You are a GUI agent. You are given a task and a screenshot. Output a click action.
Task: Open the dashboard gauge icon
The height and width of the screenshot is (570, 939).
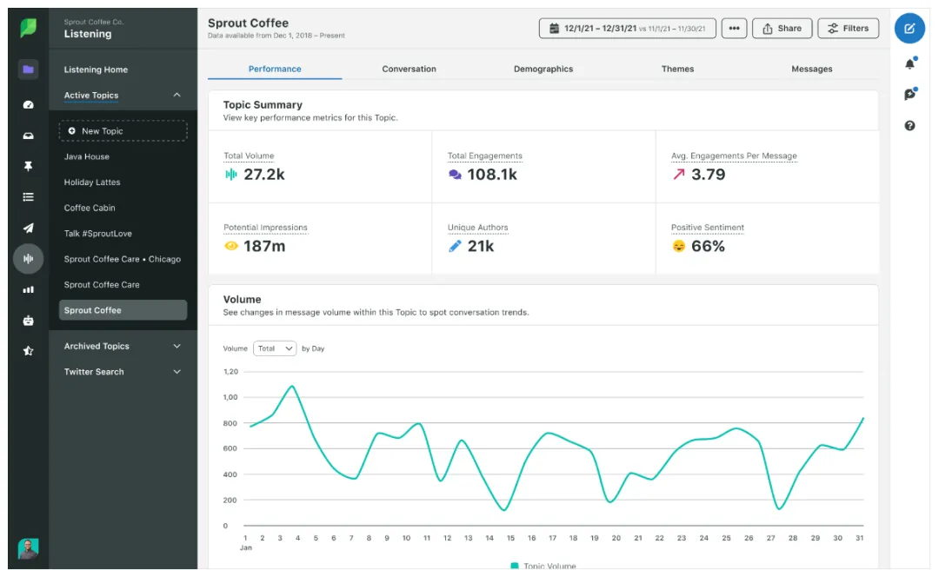coord(28,105)
